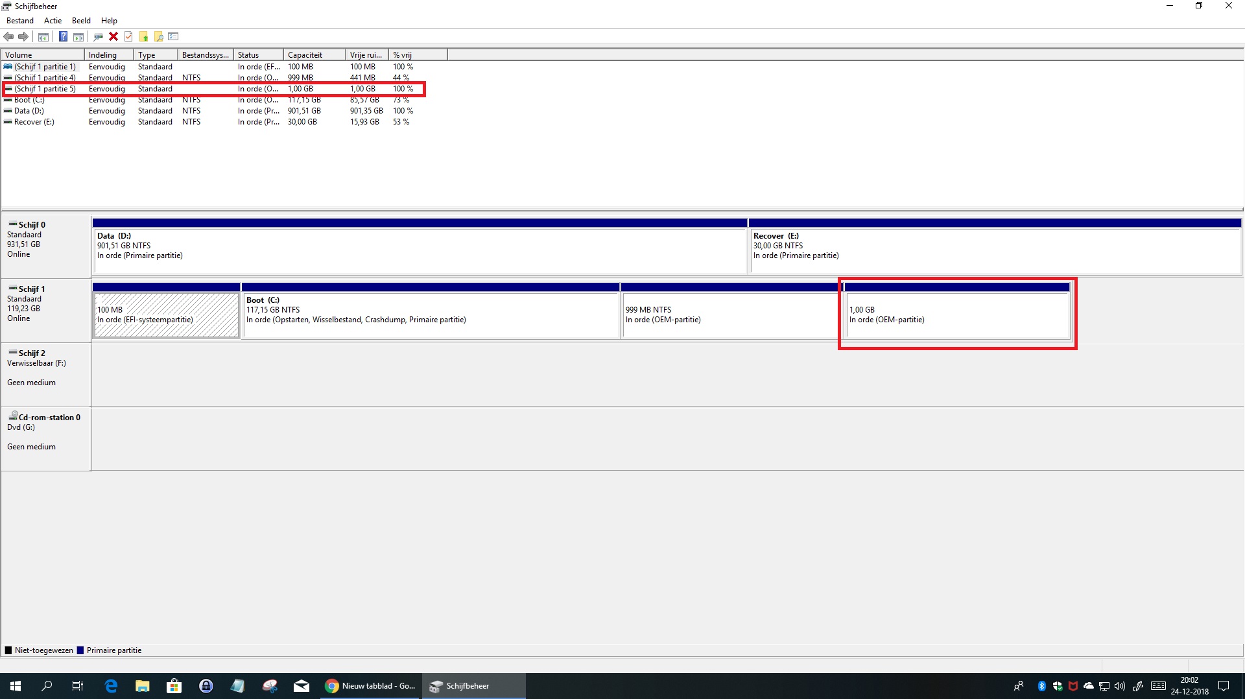The height and width of the screenshot is (699, 1245).
Task: Click the checklist settings toolbar icon
Action: pos(173,36)
